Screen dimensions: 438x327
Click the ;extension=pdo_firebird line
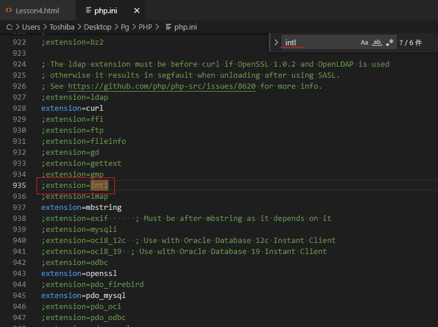tap(92, 285)
